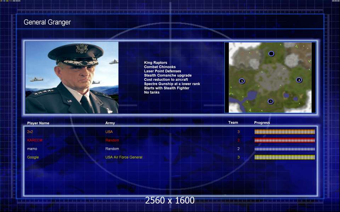Select the 'King Raptors' ability line
Viewport: 340px width, 212px height.
click(155, 63)
